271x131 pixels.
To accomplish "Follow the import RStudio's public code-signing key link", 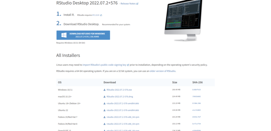I will click(104, 65).
